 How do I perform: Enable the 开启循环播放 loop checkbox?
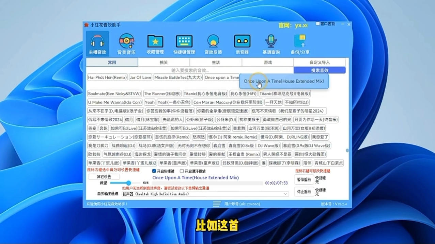tap(182, 171)
